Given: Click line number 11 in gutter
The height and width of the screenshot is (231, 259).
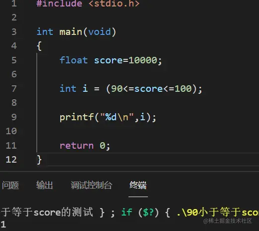Looking at the screenshot, I should click(11, 146).
